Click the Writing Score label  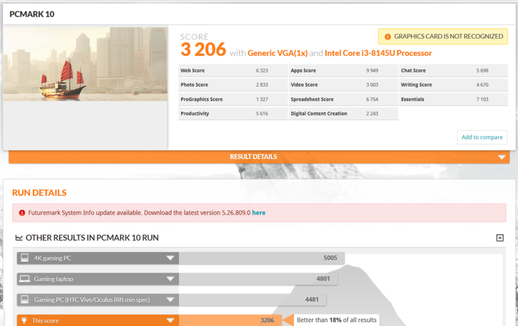pyautogui.click(x=416, y=85)
